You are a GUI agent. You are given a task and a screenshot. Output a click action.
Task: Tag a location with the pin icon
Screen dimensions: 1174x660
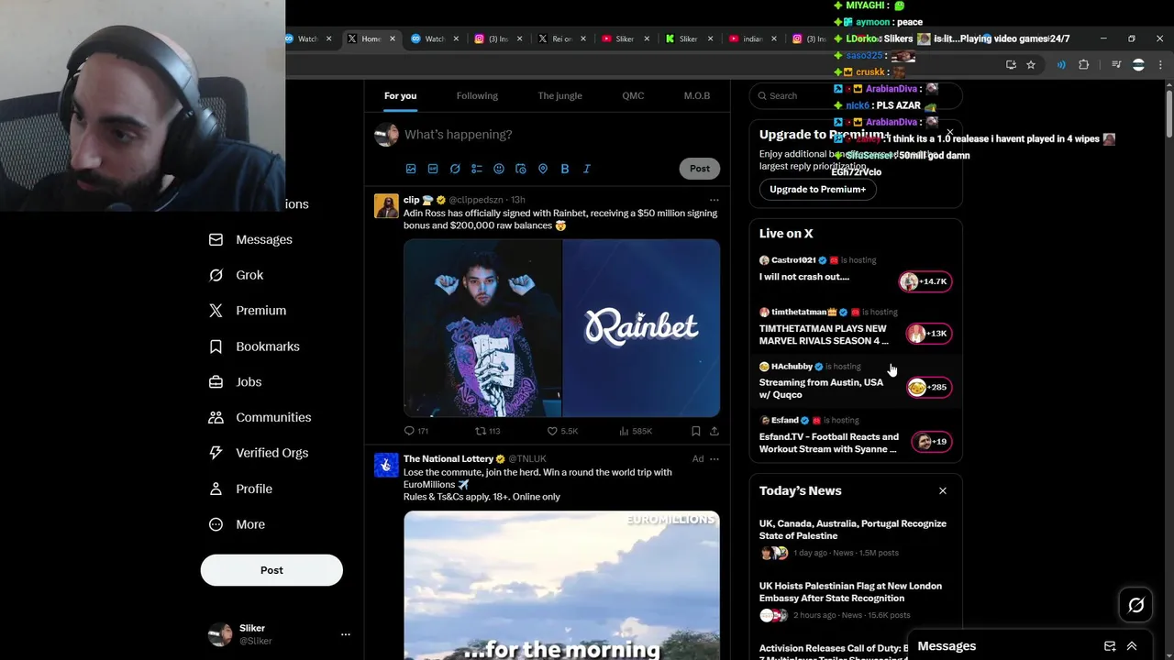point(543,169)
